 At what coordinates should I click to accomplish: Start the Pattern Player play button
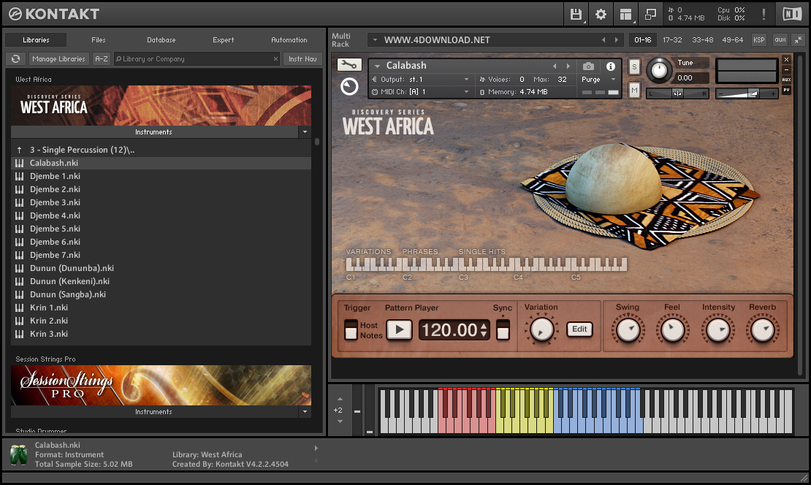coord(400,330)
